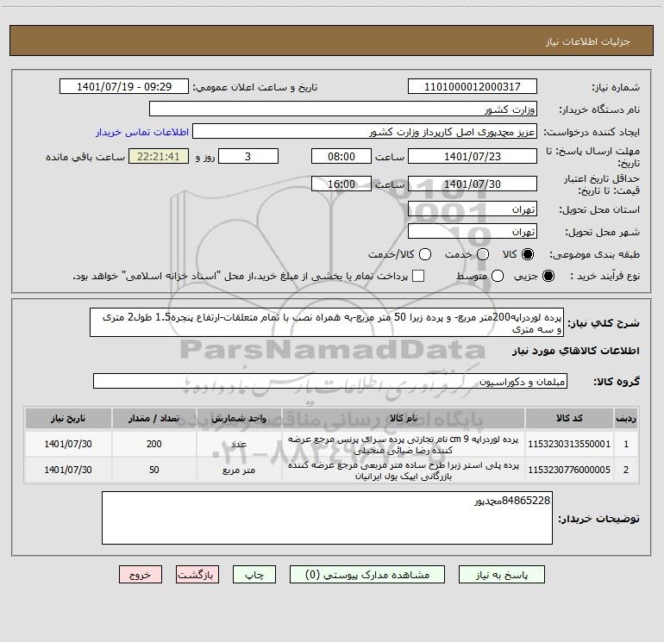
Task: Click the طبقه بندی موضوعی label
Action: (x=594, y=255)
